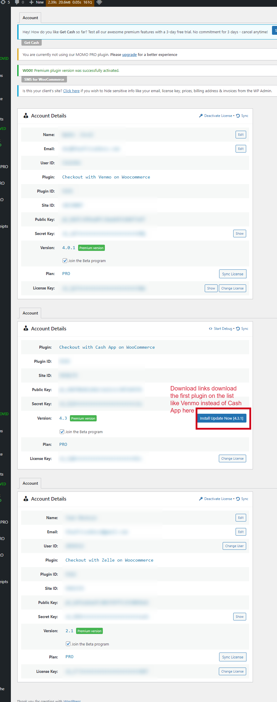This screenshot has height=702, width=277.
Task: Click the Sync arrow icon in Venmo Account Details
Action: tap(238, 116)
